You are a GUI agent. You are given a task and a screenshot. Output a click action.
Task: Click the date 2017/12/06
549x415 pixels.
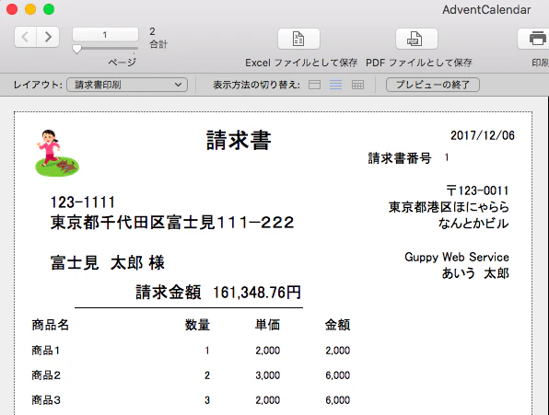point(483,135)
